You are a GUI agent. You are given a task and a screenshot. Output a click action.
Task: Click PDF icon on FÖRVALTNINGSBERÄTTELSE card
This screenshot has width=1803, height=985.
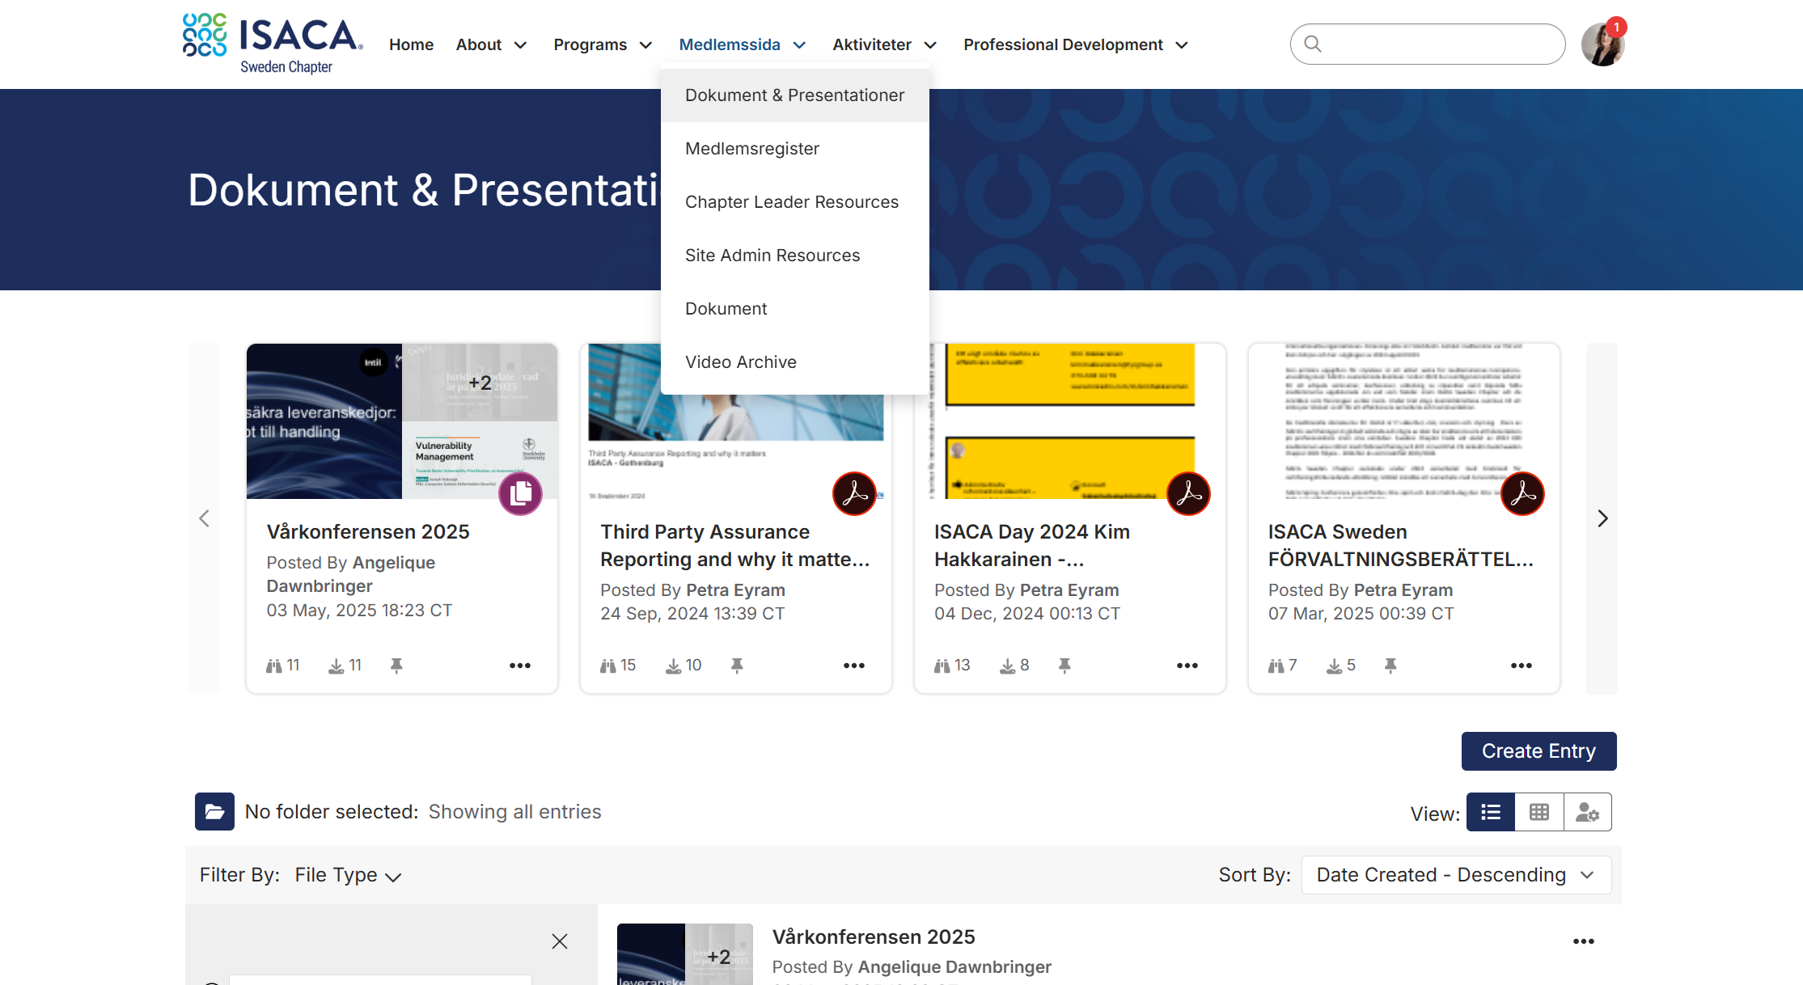(1522, 493)
